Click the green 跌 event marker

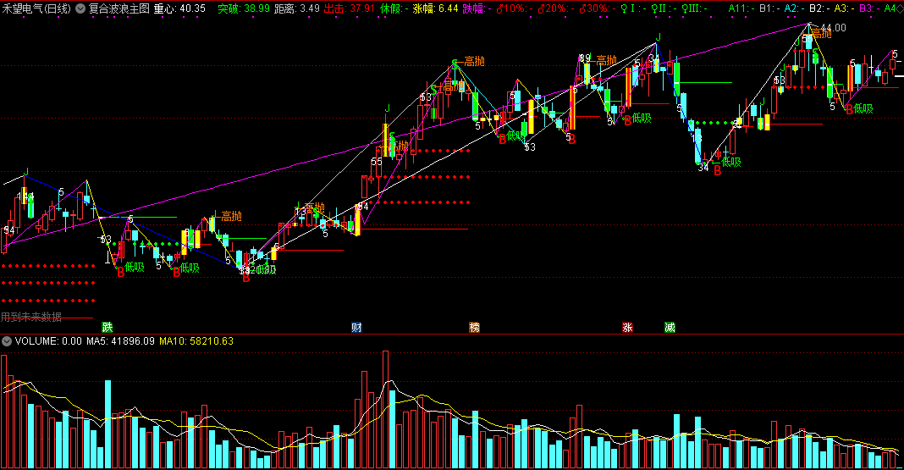tap(107, 328)
